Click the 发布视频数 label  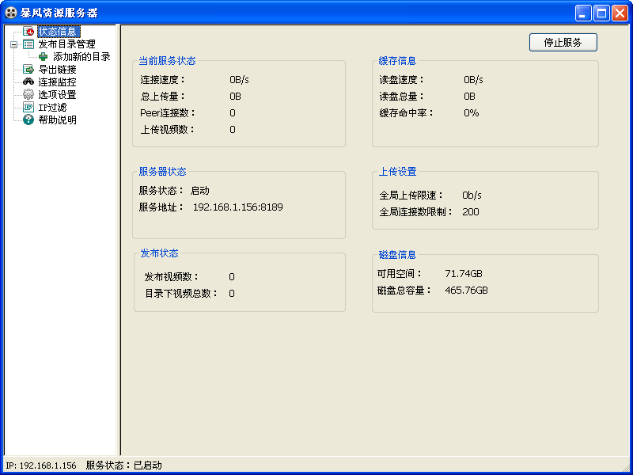pyautogui.click(x=172, y=277)
